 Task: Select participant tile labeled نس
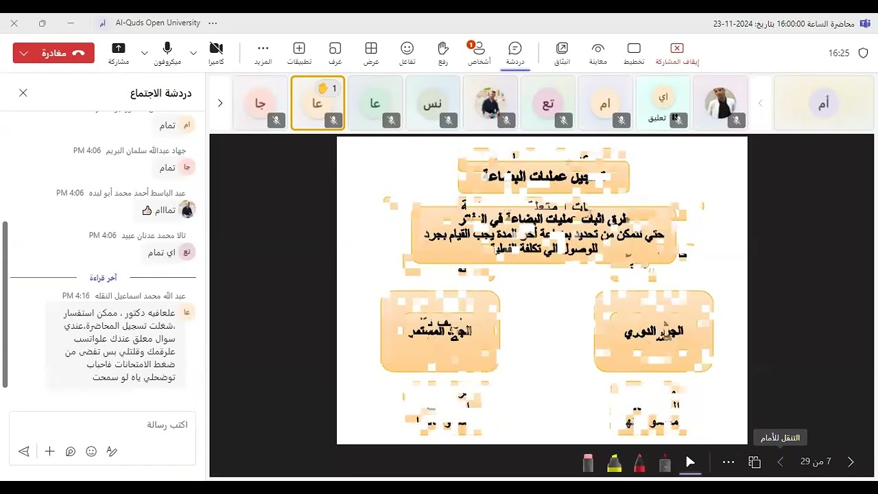(x=432, y=103)
